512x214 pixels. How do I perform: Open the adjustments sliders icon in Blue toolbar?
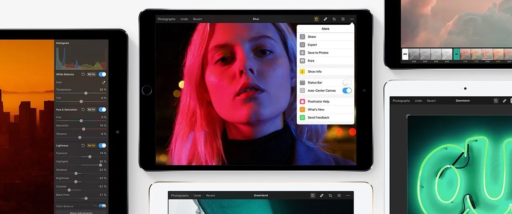click(x=343, y=19)
